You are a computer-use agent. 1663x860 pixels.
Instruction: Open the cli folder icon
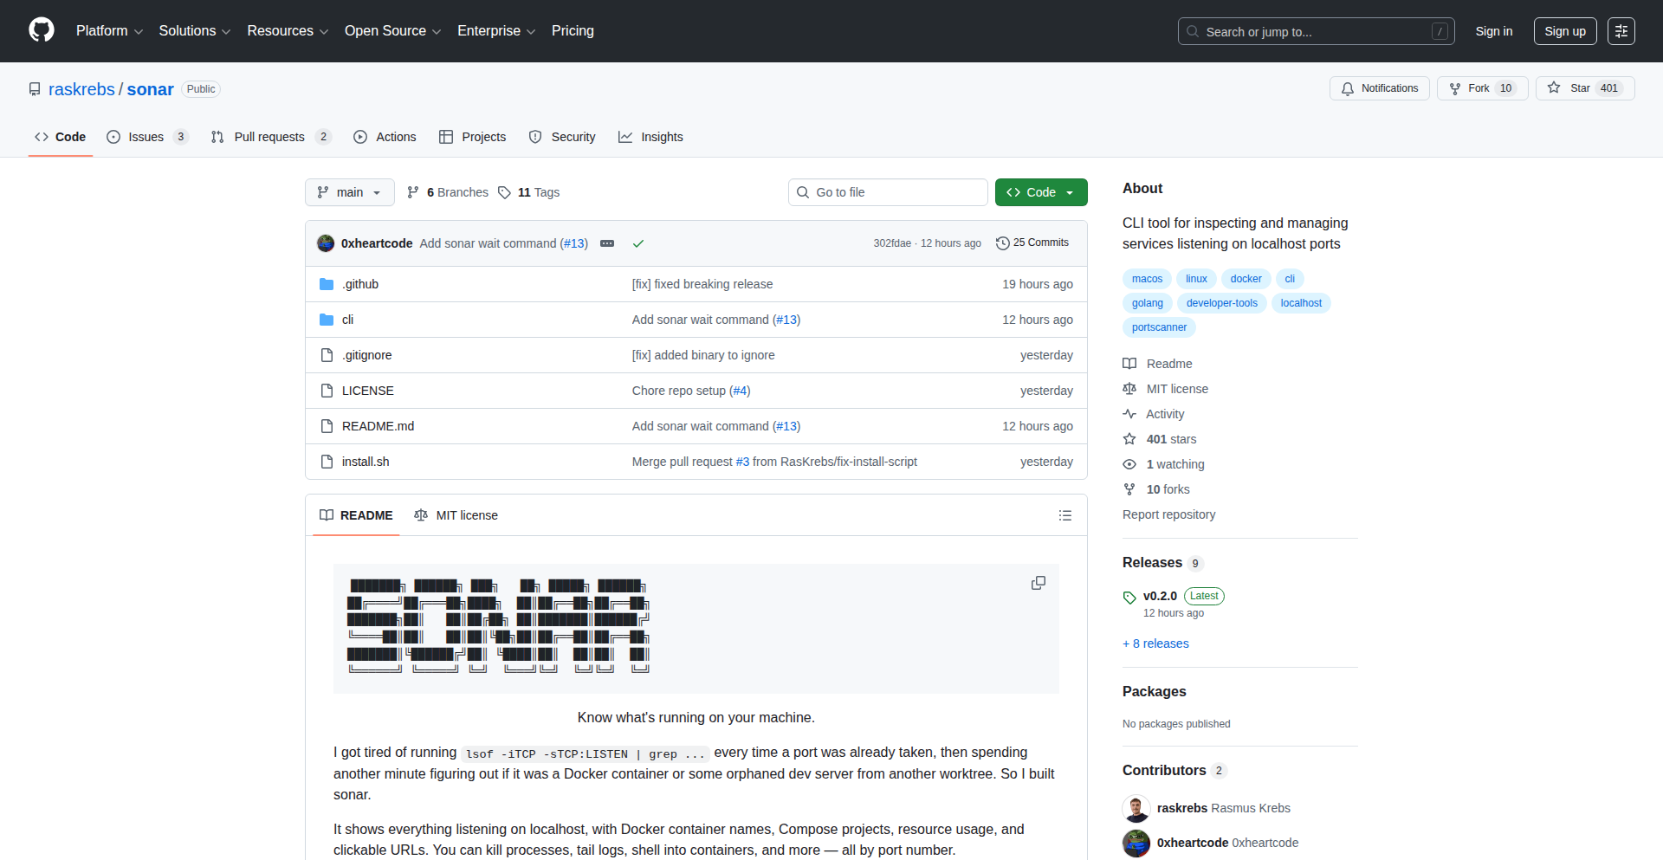[327, 320]
